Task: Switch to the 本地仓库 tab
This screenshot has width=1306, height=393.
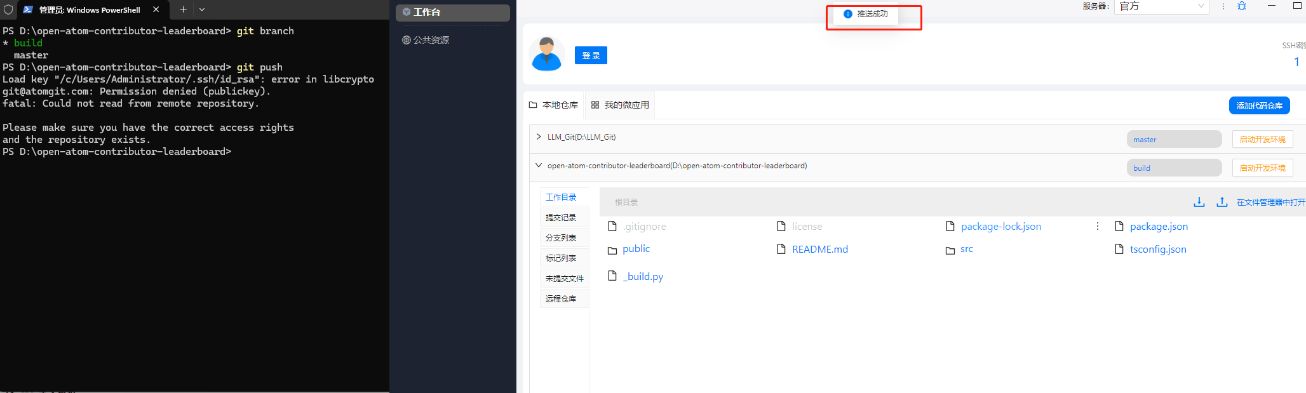Action: coord(554,105)
